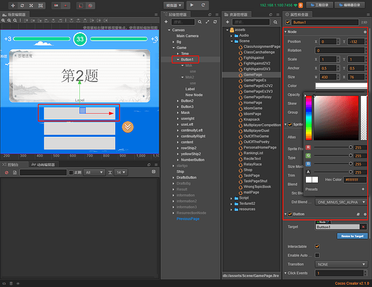
Task: Click the Hex Color input field
Action: (x=355, y=180)
